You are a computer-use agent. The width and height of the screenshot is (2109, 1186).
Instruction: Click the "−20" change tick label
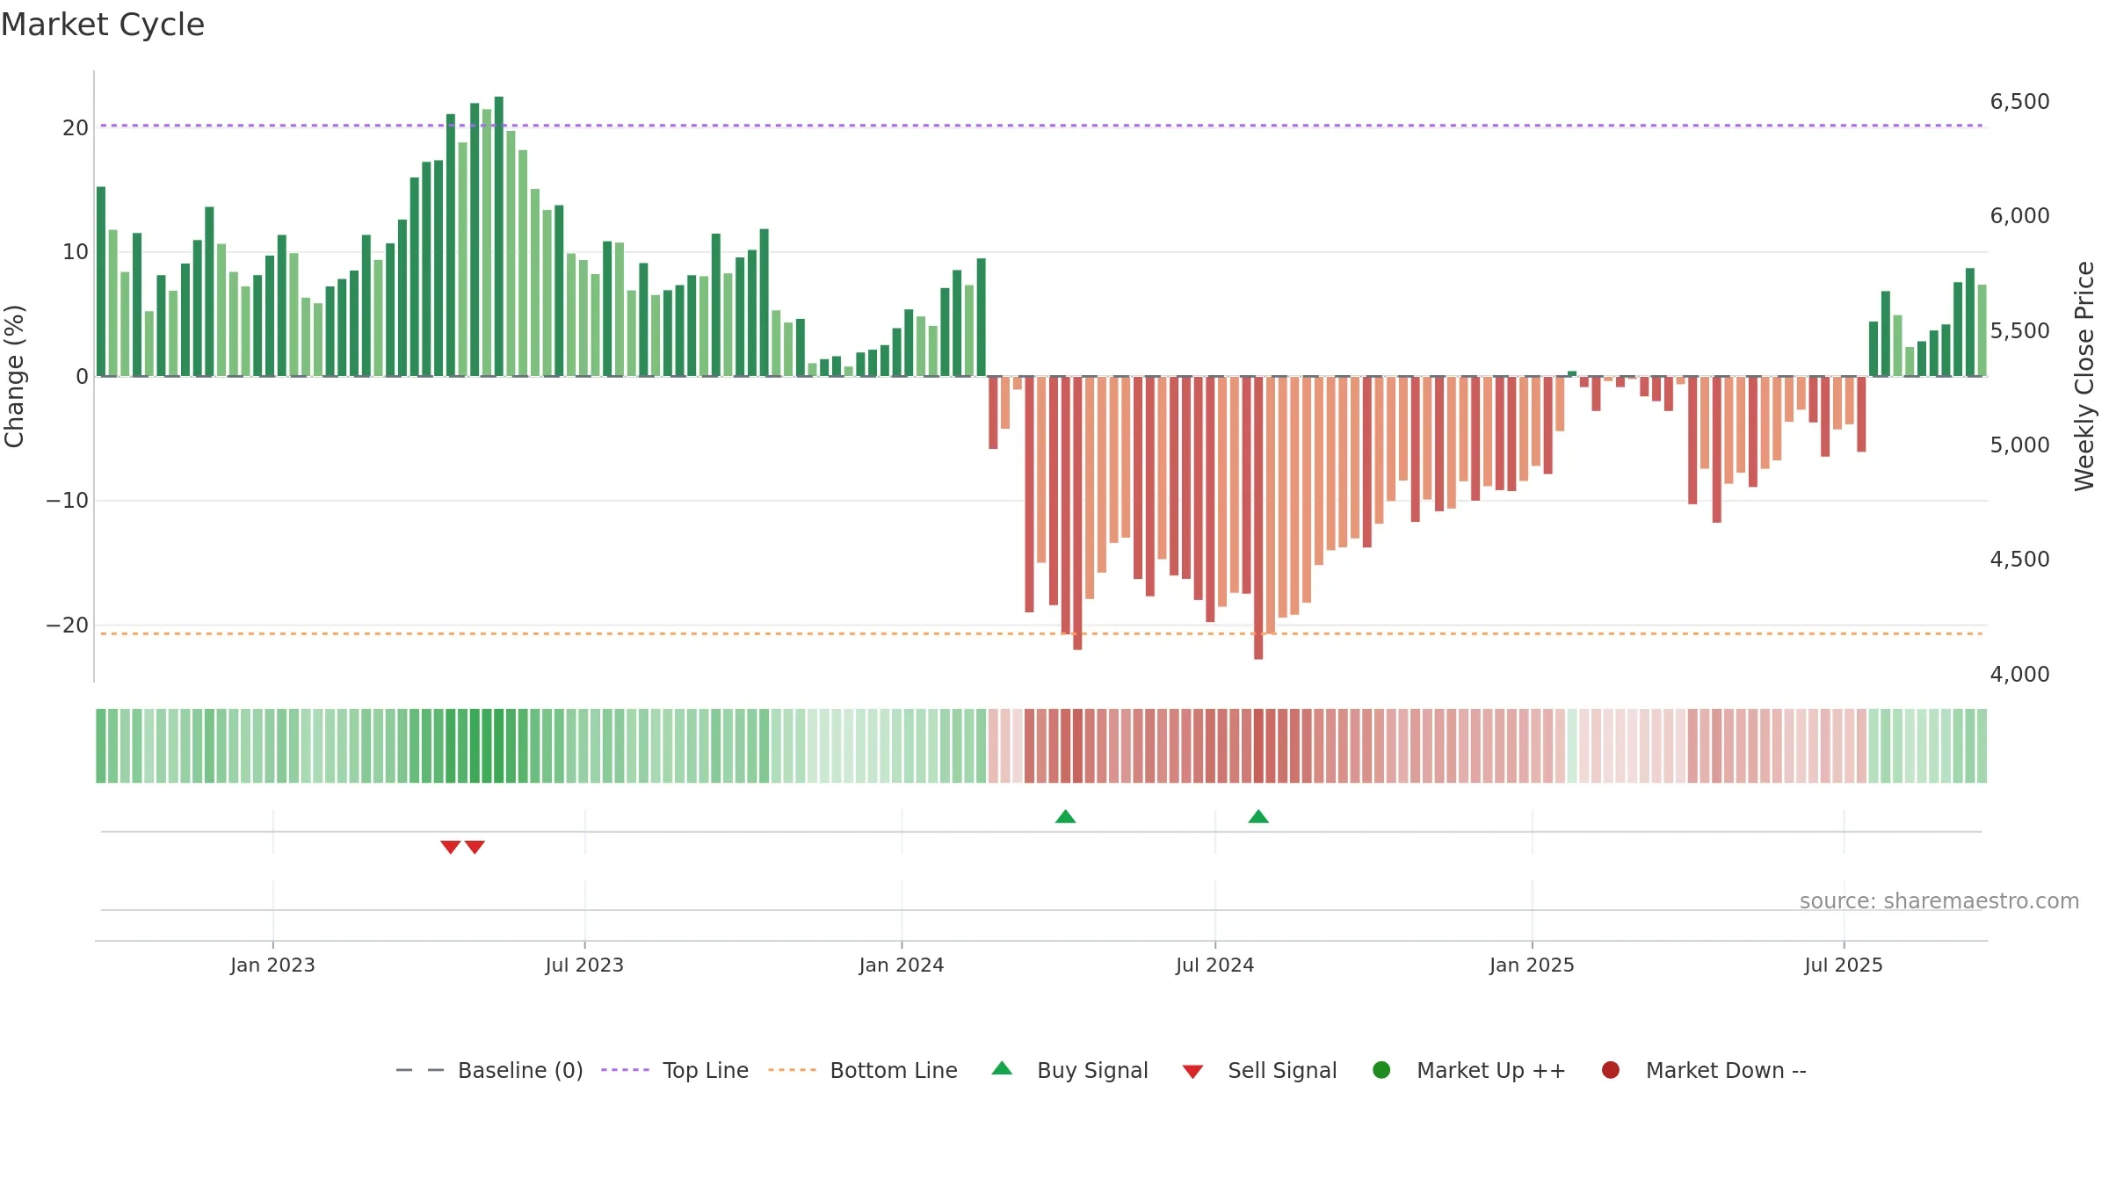[x=68, y=625]
